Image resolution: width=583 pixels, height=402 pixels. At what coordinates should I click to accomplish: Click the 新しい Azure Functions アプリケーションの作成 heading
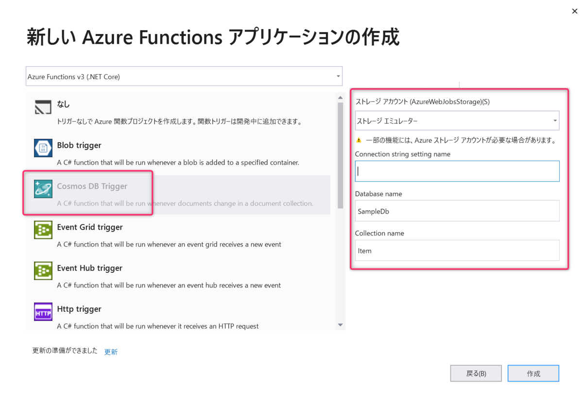[x=212, y=37]
